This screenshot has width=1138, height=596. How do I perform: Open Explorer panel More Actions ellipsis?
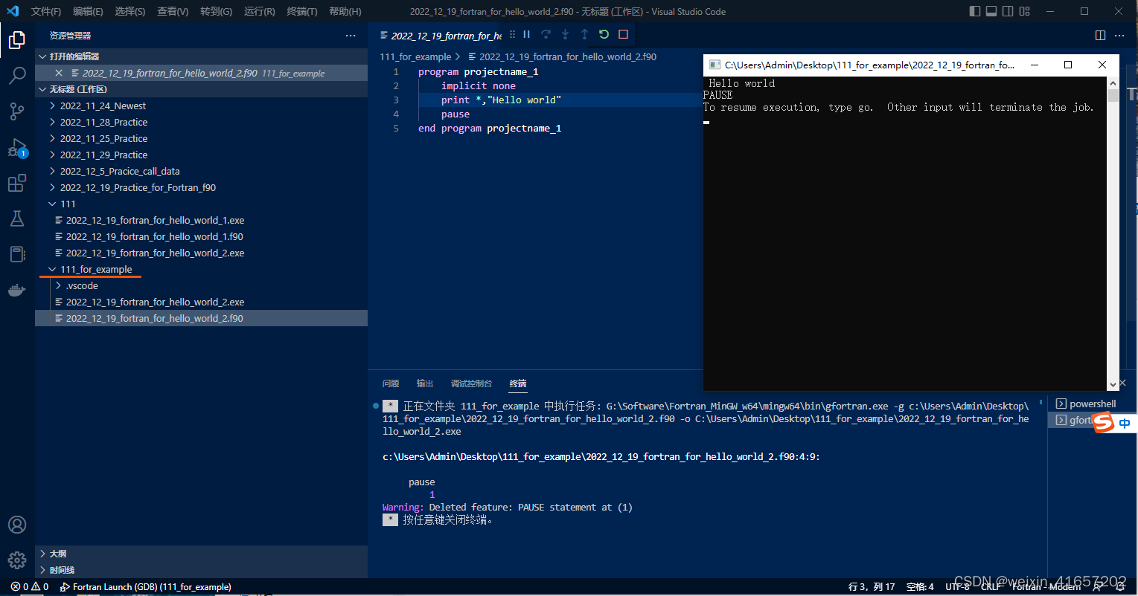[351, 35]
